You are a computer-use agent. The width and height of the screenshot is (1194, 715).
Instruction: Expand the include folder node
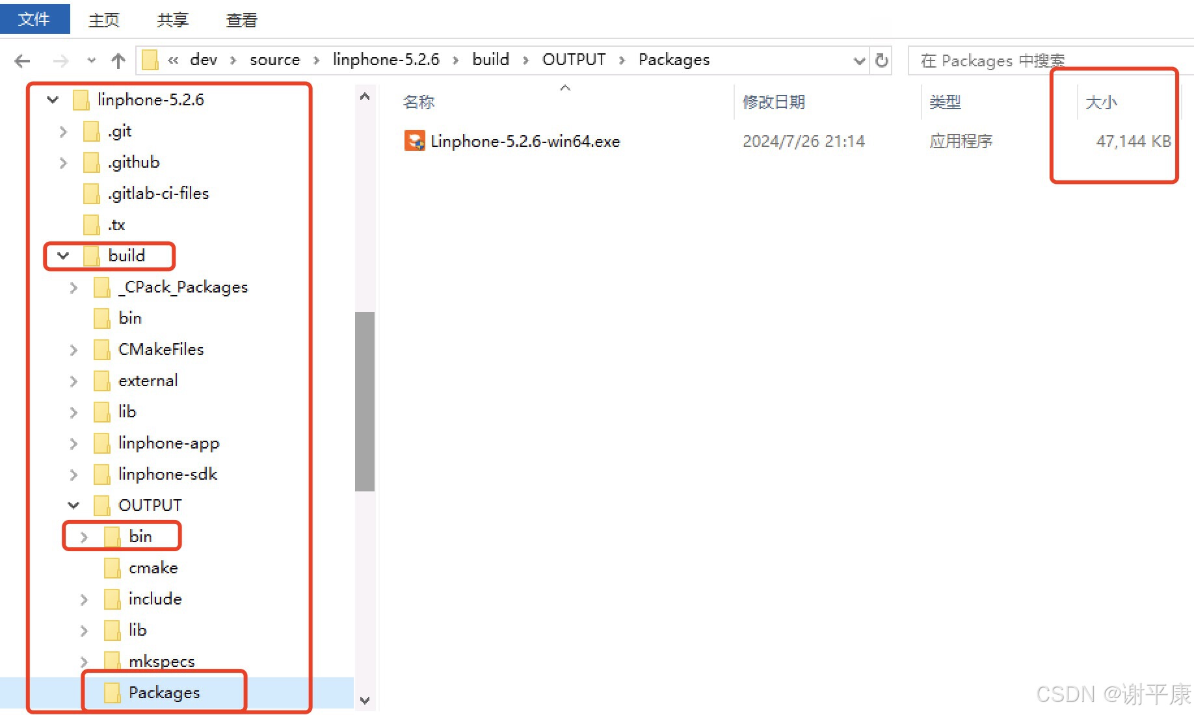click(x=84, y=599)
